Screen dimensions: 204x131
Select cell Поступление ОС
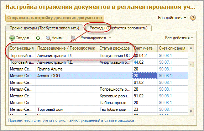[115, 56]
